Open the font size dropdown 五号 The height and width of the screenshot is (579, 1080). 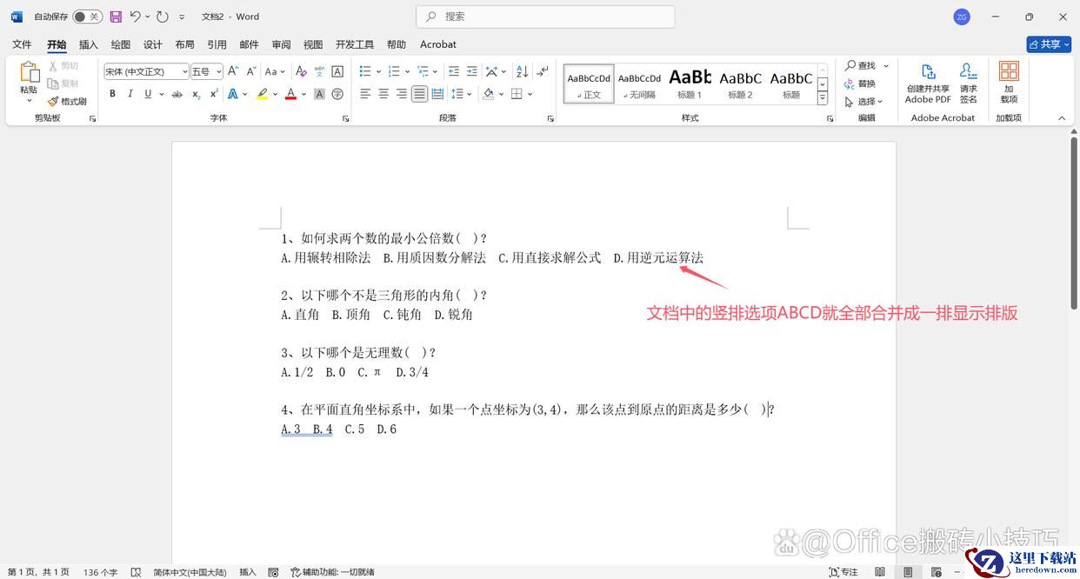[219, 71]
